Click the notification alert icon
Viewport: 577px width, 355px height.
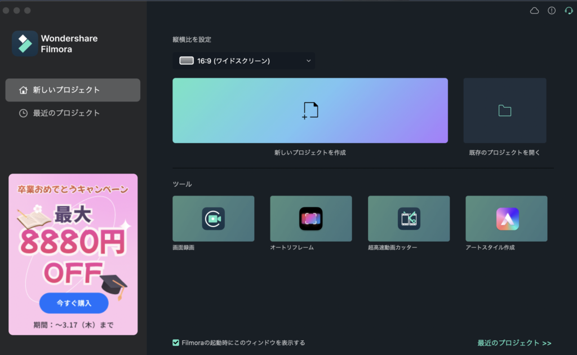coord(552,11)
